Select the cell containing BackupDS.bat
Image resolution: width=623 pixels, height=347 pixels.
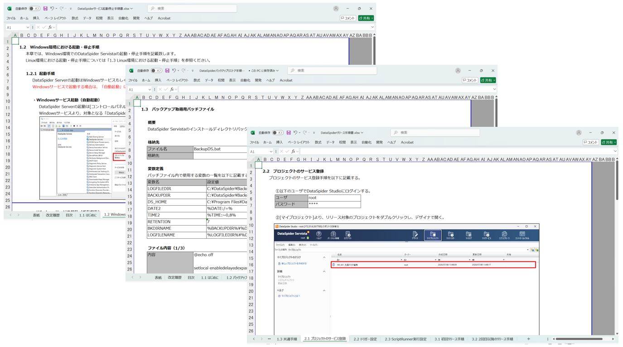(x=220, y=149)
